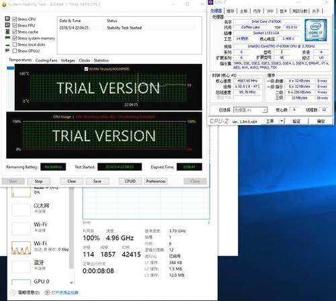Screen dimensions: 336x301
Task: Switch to the Cooling Fans tab
Action: pos(46,60)
